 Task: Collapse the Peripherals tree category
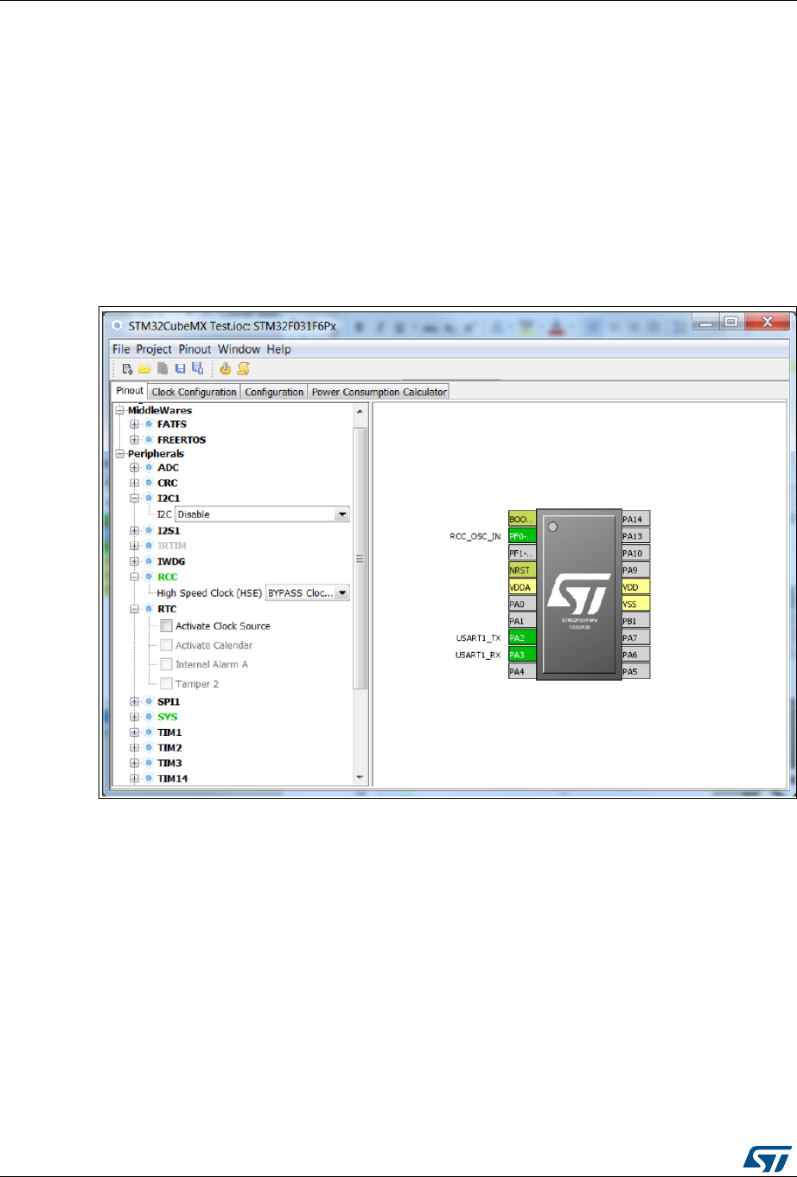(120, 453)
